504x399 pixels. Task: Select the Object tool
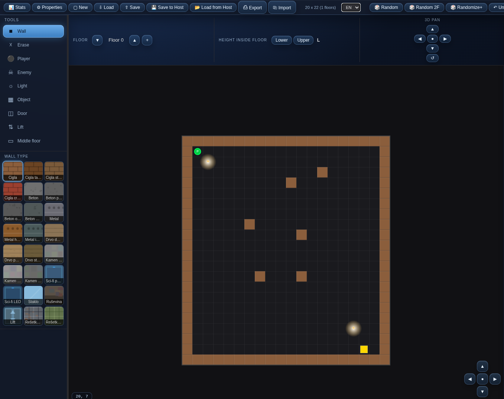pyautogui.click(x=33, y=100)
